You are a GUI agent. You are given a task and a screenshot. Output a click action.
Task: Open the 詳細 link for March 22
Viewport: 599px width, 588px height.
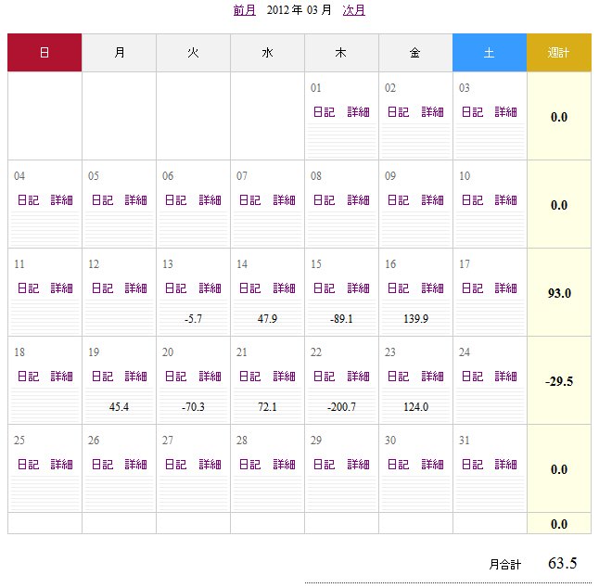pos(358,377)
